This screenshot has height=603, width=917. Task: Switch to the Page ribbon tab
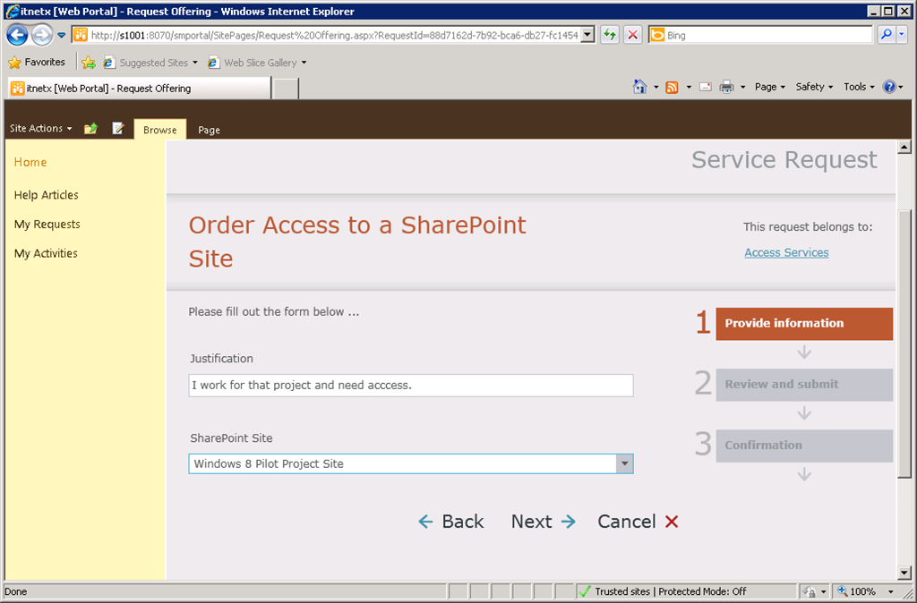pyautogui.click(x=209, y=130)
